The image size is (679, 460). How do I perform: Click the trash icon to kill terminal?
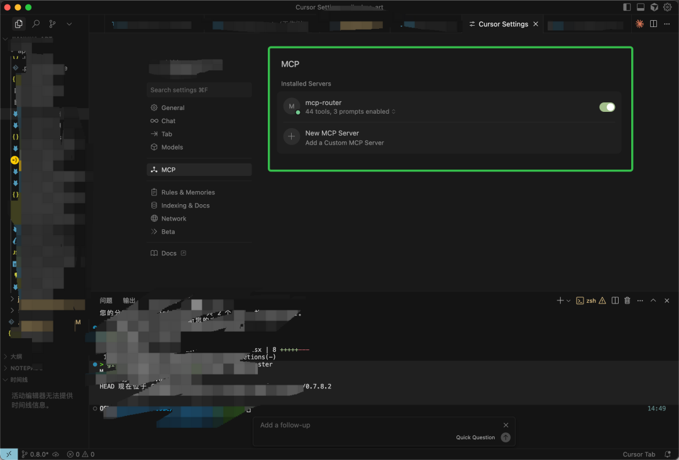[627, 301]
